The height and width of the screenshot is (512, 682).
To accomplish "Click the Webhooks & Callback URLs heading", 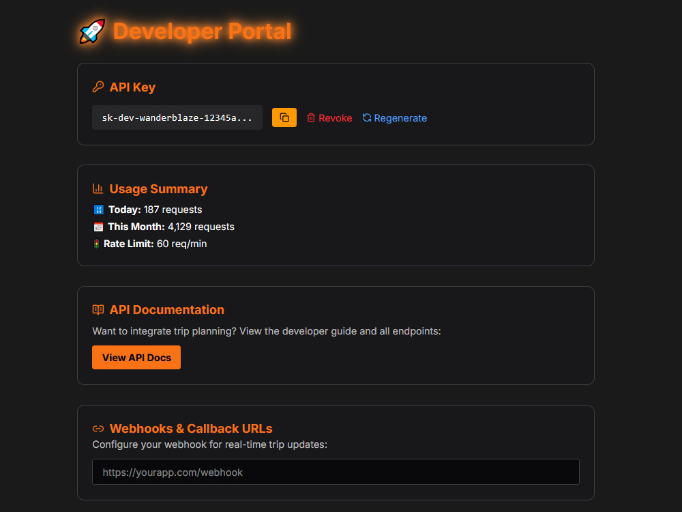I will (191, 429).
